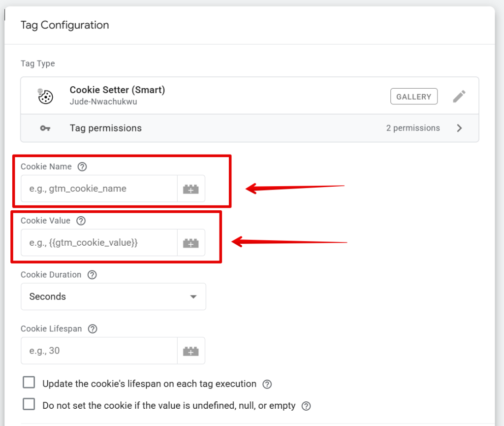The image size is (504, 426).
Task: Click the pencil edit icon for tag type
Action: (459, 97)
